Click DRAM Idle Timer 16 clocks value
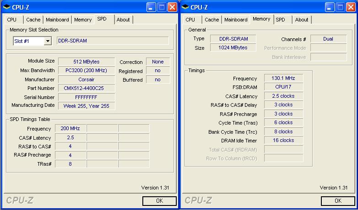The width and height of the screenshot is (358, 210). [283, 140]
